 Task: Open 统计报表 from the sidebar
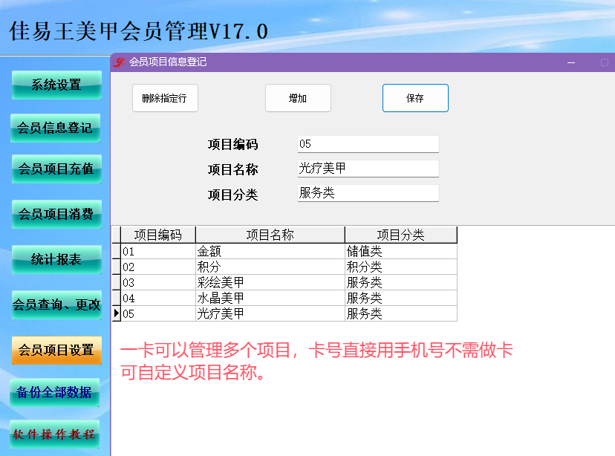coord(56,259)
